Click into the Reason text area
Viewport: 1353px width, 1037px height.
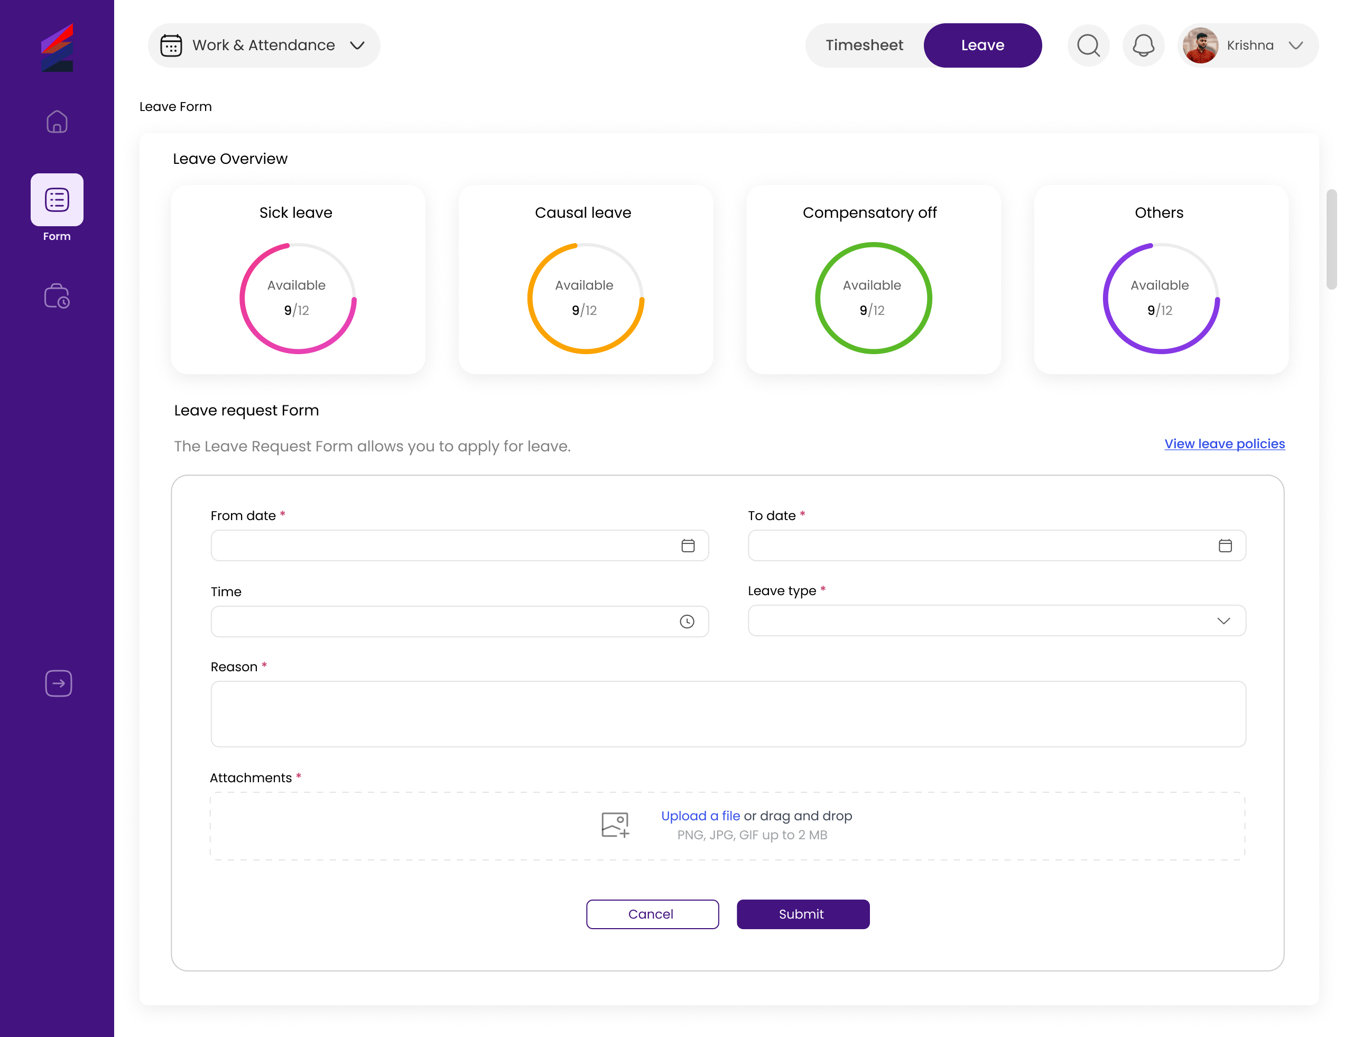click(728, 714)
